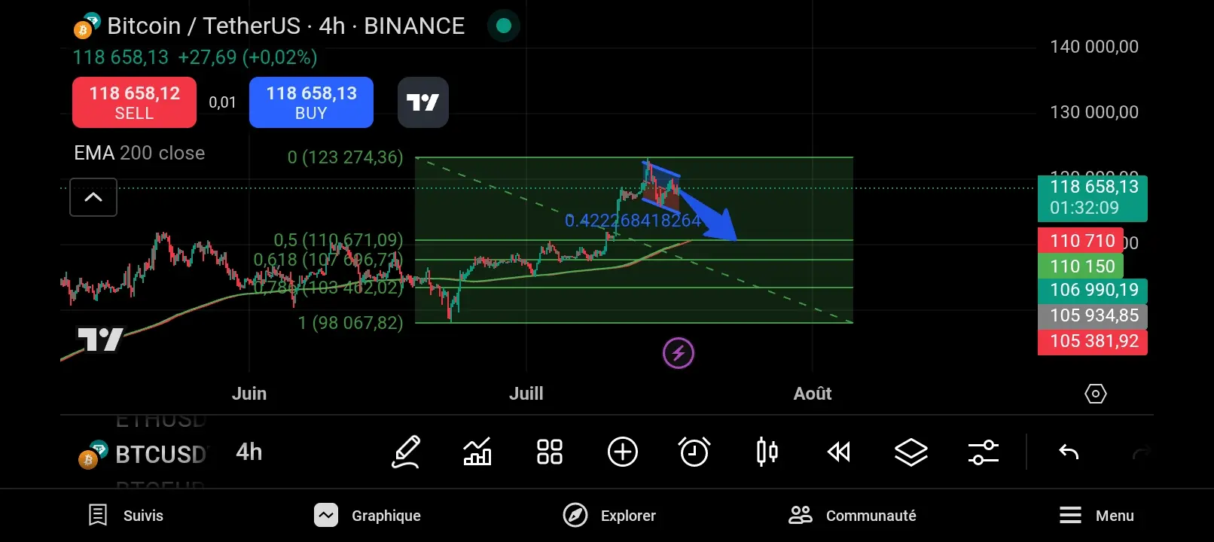Open the indicators chart icon

477,452
